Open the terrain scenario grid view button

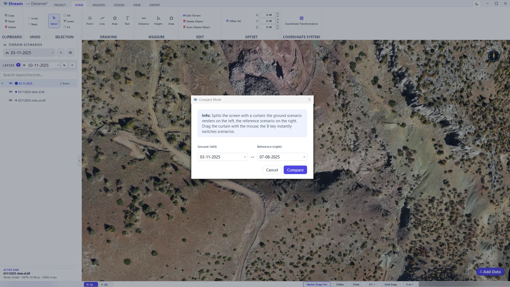click(70, 53)
